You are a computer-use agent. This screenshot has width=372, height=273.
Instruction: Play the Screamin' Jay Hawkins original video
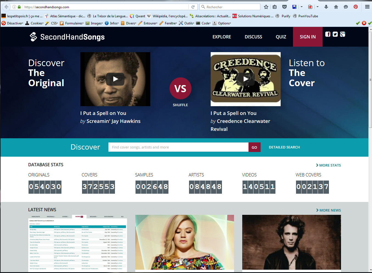(x=115, y=79)
